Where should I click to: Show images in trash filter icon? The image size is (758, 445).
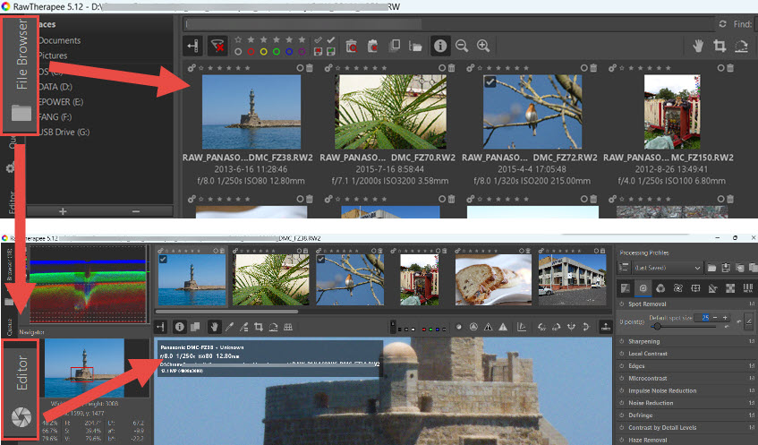[352, 46]
